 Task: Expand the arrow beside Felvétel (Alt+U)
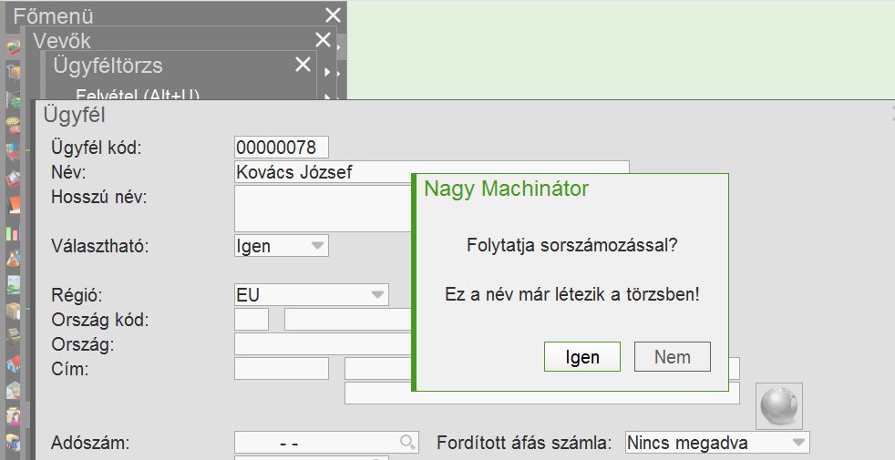[x=327, y=97]
